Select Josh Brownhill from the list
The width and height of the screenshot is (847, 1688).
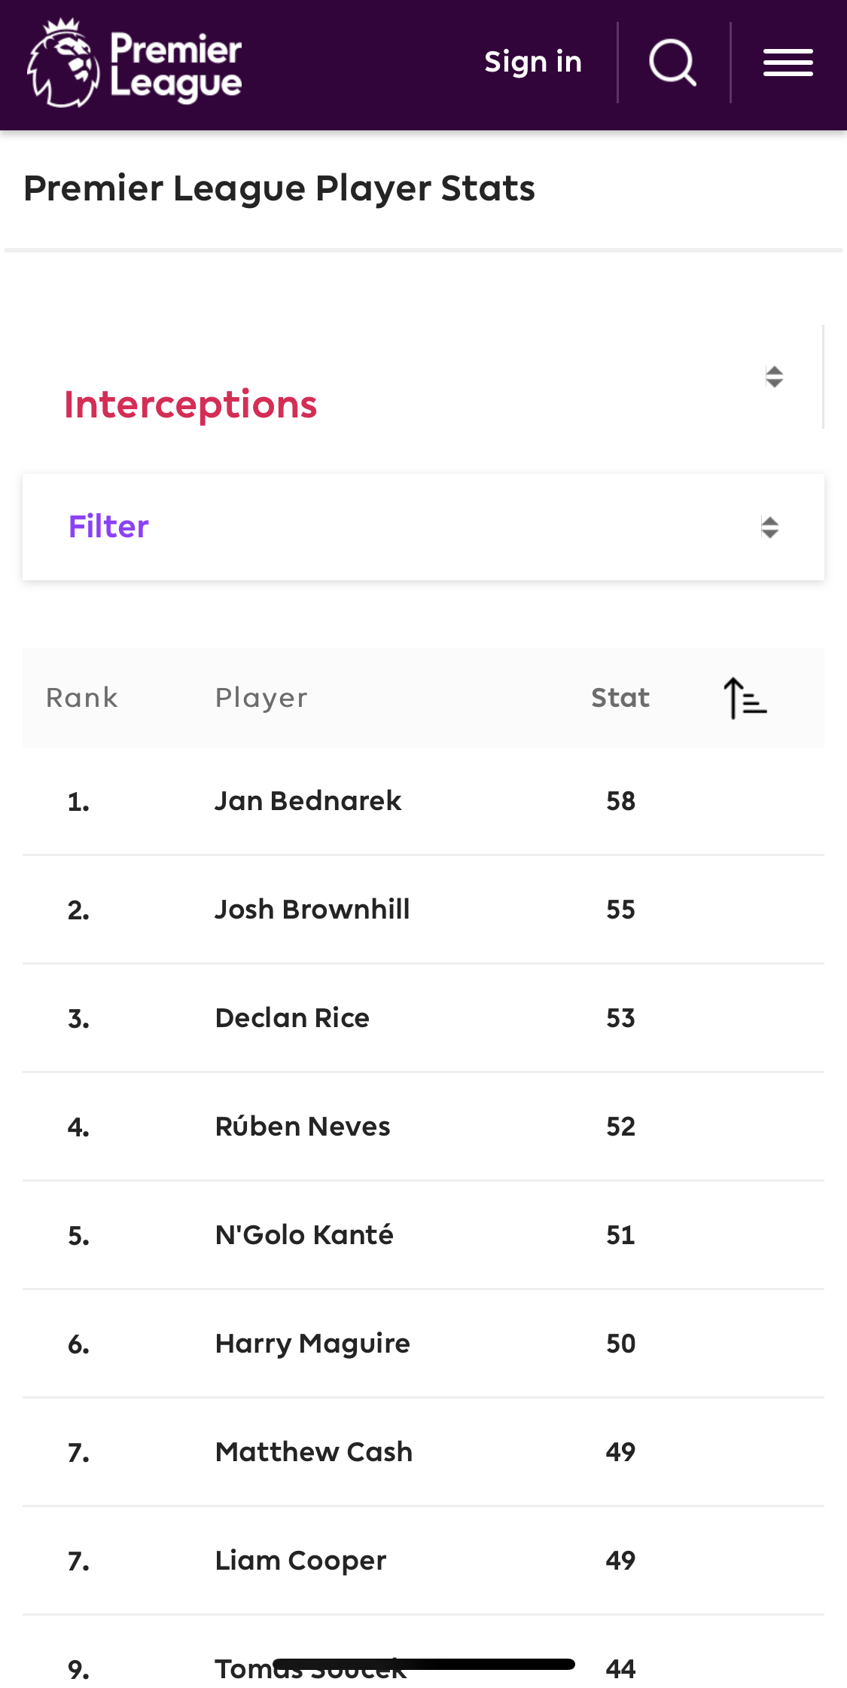[312, 910]
